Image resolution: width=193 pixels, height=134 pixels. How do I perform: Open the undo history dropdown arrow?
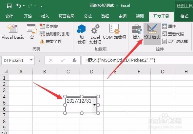[24, 6]
